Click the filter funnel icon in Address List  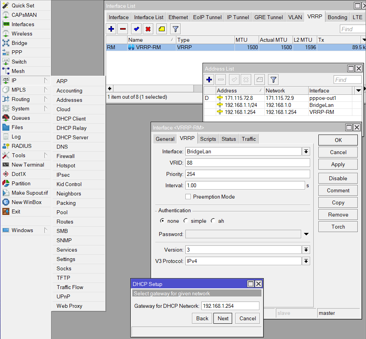click(274, 80)
